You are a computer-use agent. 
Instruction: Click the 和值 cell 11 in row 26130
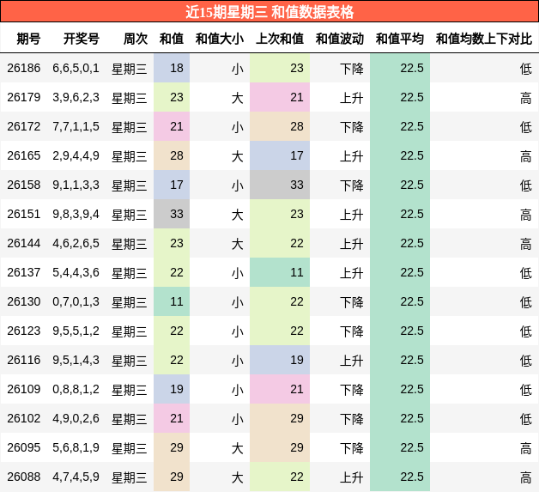click(x=172, y=302)
